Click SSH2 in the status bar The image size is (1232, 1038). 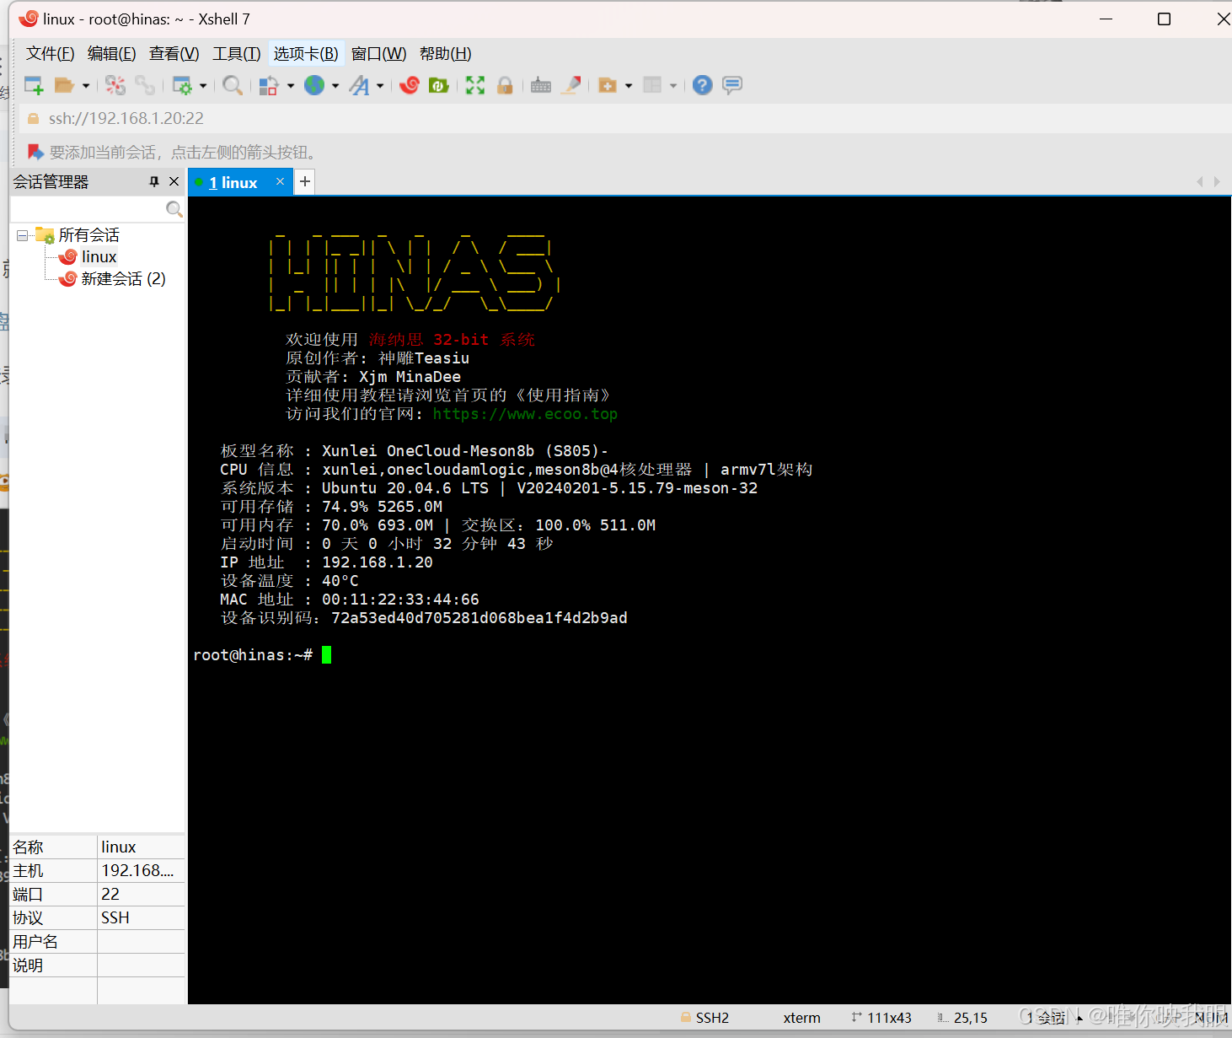712,1019
